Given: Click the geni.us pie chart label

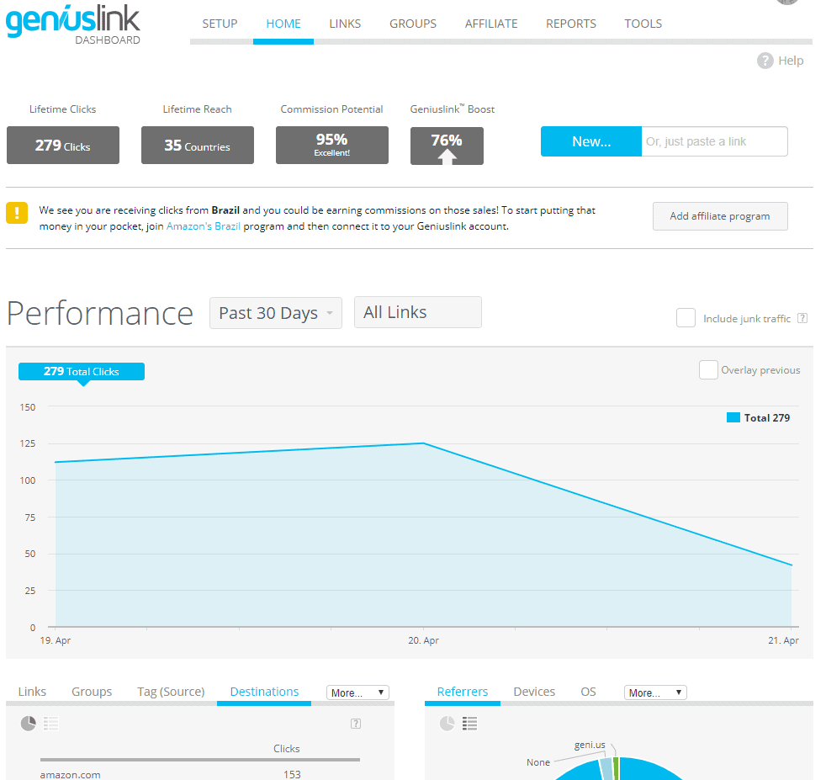Looking at the screenshot, I should pyautogui.click(x=590, y=745).
